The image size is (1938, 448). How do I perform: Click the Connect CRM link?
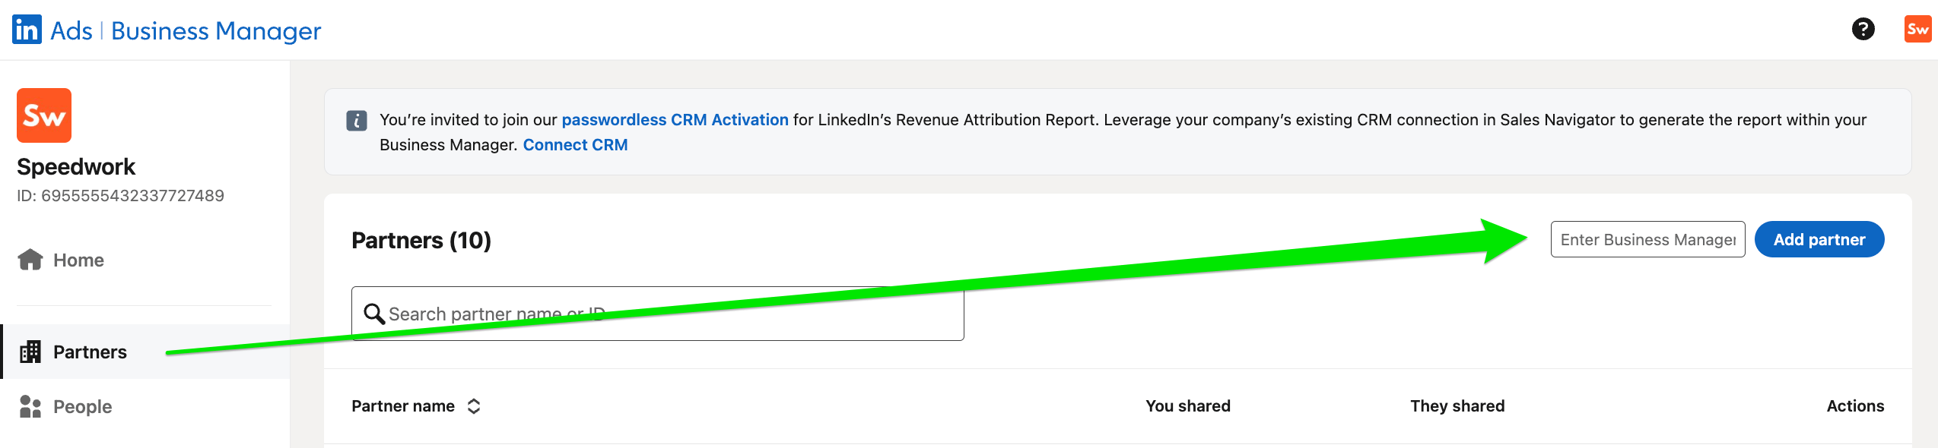(576, 145)
